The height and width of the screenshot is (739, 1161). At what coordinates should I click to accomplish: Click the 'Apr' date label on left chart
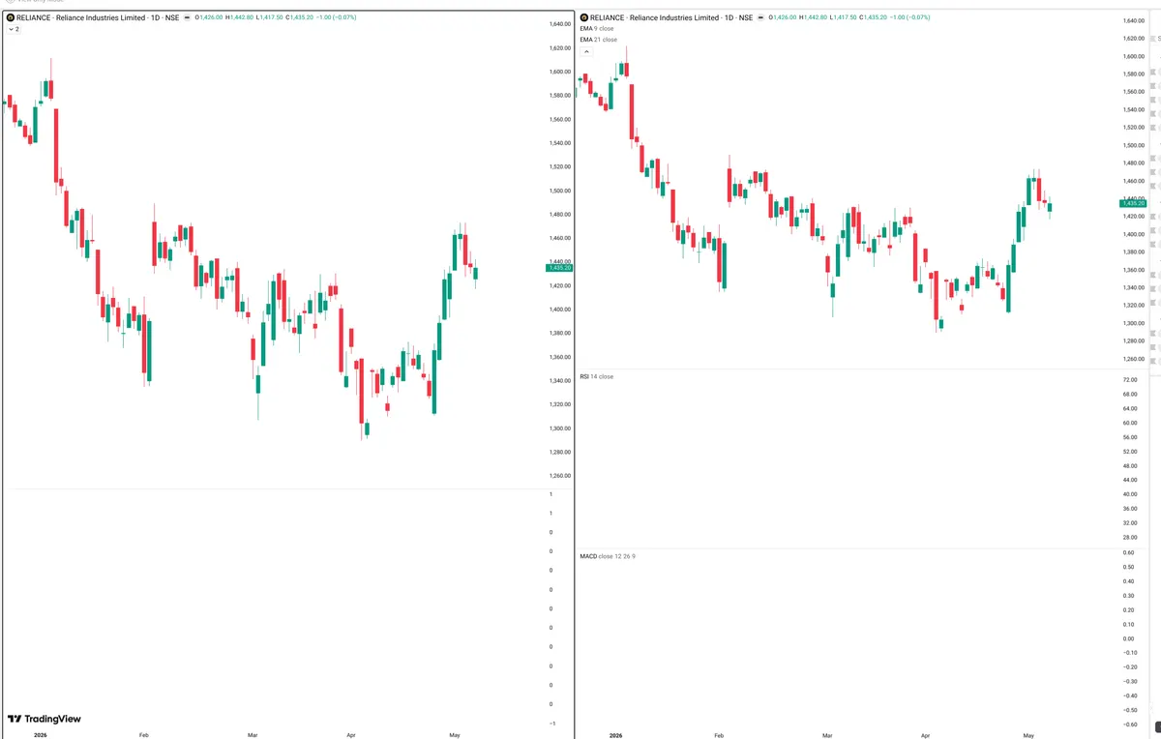pos(351,735)
